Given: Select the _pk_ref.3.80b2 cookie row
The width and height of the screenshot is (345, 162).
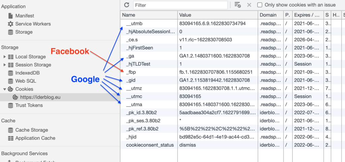Looking at the screenshot, I should (232, 129).
